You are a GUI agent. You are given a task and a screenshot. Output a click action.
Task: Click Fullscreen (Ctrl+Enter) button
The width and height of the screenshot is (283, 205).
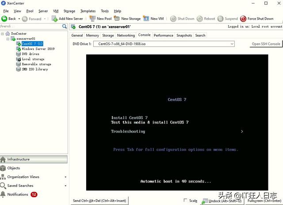coord(264,201)
